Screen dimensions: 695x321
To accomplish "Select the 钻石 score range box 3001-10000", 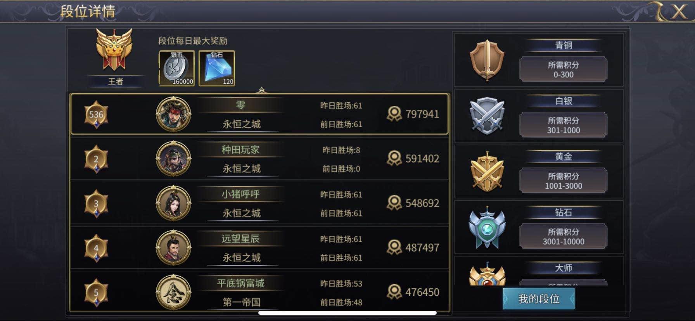I will (563, 236).
